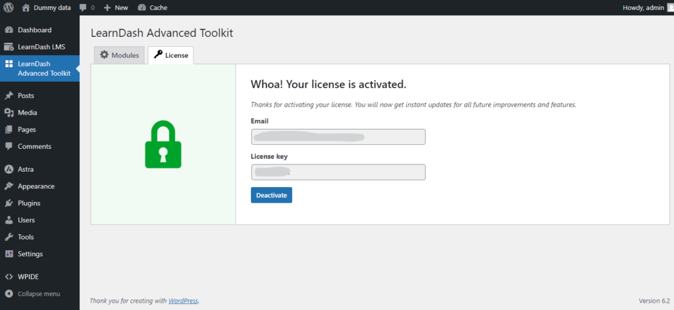Click the 'License key' field label

pyautogui.click(x=269, y=157)
